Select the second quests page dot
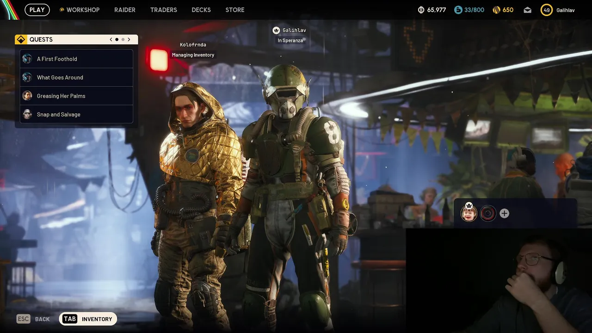 point(123,39)
